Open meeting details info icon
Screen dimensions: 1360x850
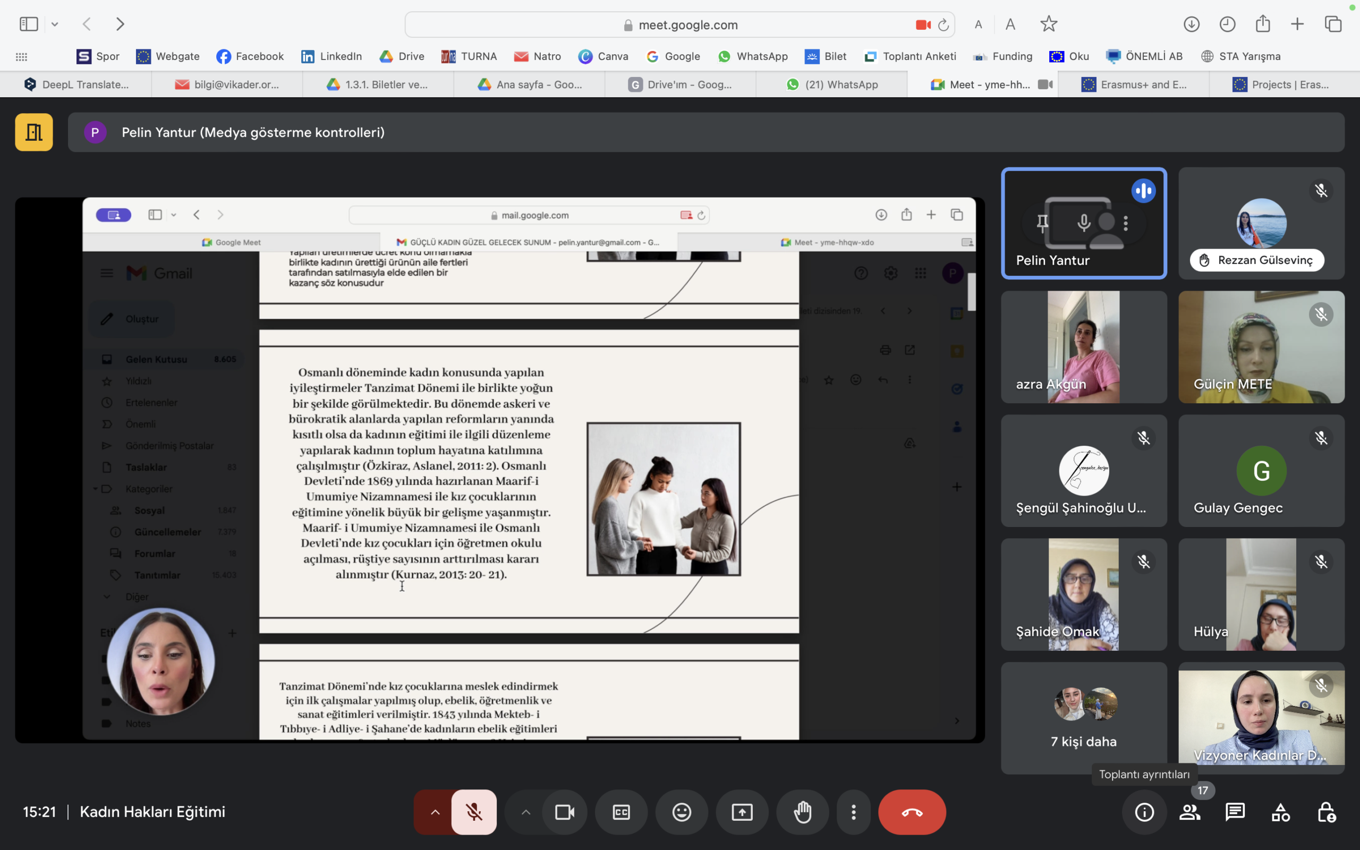click(x=1144, y=812)
